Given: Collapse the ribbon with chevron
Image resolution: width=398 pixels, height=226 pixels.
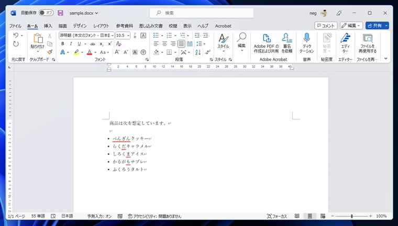Looking at the screenshot, I should [385, 59].
